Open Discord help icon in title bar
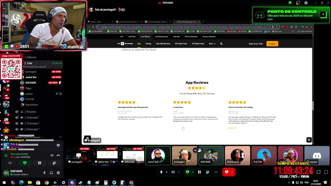The height and width of the screenshot is (186, 331). point(306,3)
